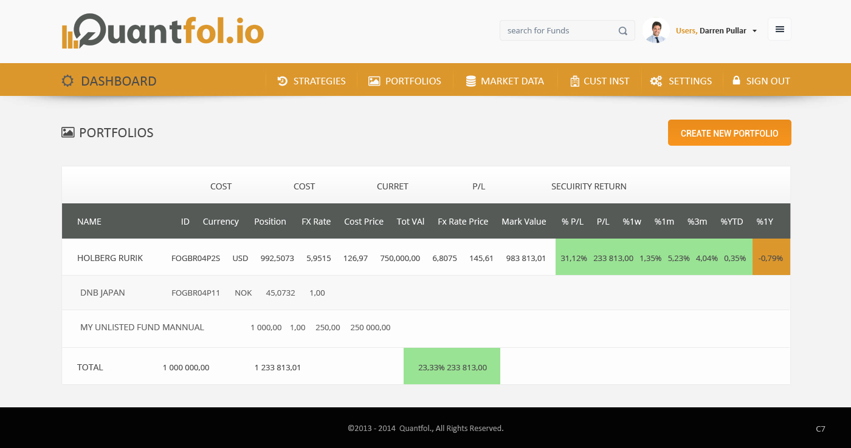Click the Currency column header
Screen dimensions: 851x448
pos(221,222)
